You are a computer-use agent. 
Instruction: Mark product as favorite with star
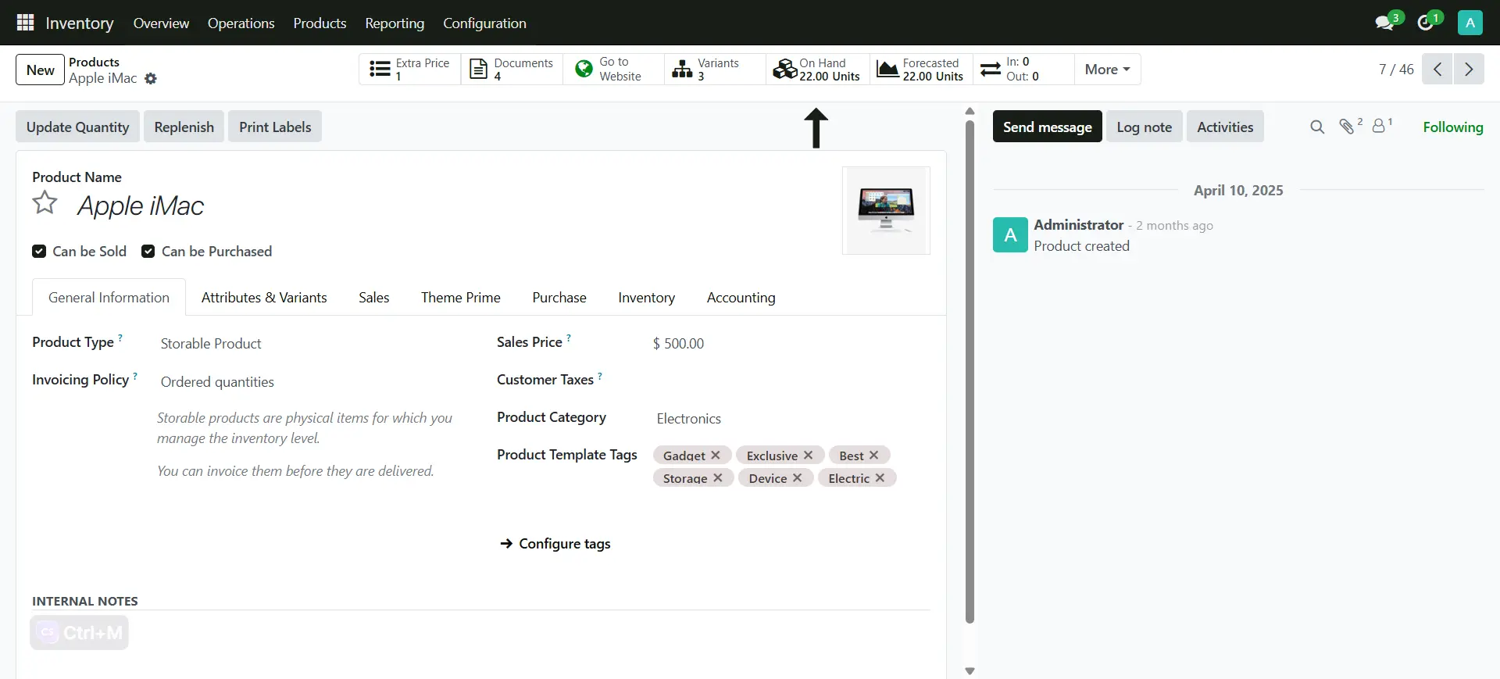(45, 203)
